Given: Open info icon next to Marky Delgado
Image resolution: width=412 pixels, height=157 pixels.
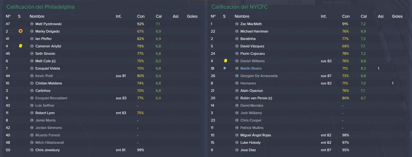Looking at the screenshot, I should coord(32,31).
